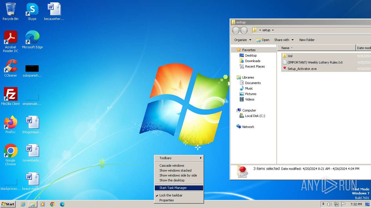
Task: Expand the Toolbars submenu
Action: pos(179,158)
